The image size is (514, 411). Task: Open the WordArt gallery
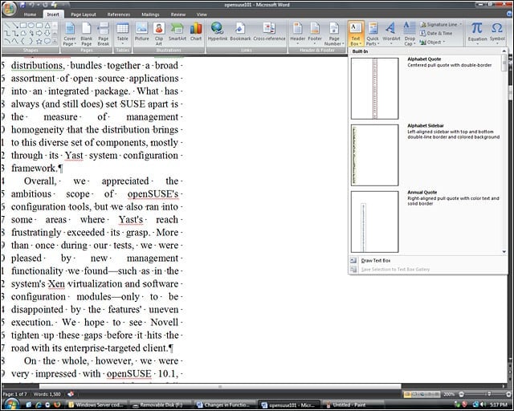pyautogui.click(x=391, y=32)
